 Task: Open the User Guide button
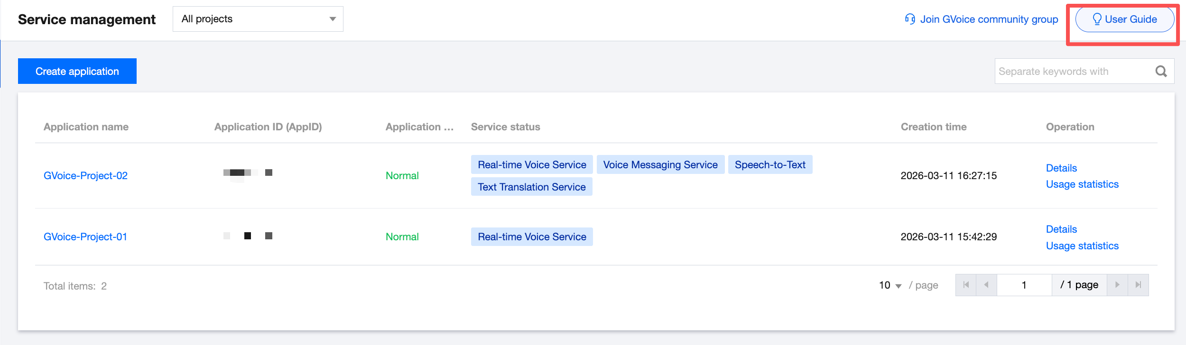click(1124, 19)
